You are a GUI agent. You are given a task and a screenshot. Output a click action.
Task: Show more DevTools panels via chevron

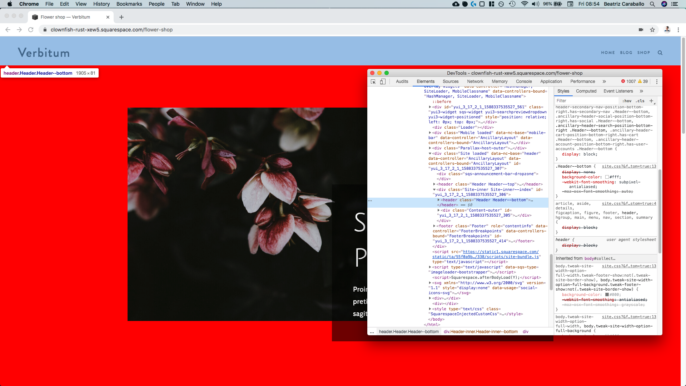click(604, 81)
